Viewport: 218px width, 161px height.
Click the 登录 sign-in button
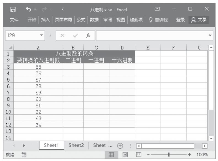pos(181,20)
